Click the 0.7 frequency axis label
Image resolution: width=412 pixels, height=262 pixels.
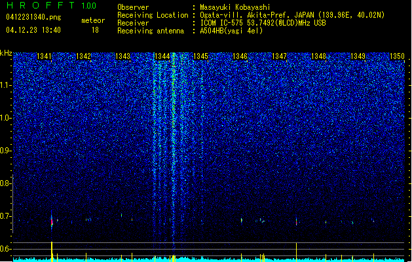(5, 216)
